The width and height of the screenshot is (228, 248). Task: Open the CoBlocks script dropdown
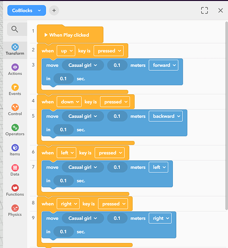[27, 10]
